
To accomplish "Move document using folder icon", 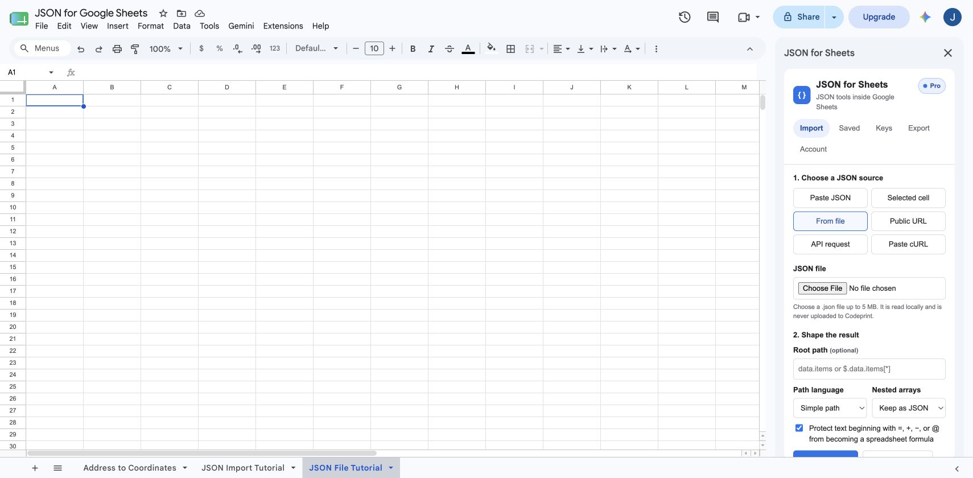I will coord(182,13).
